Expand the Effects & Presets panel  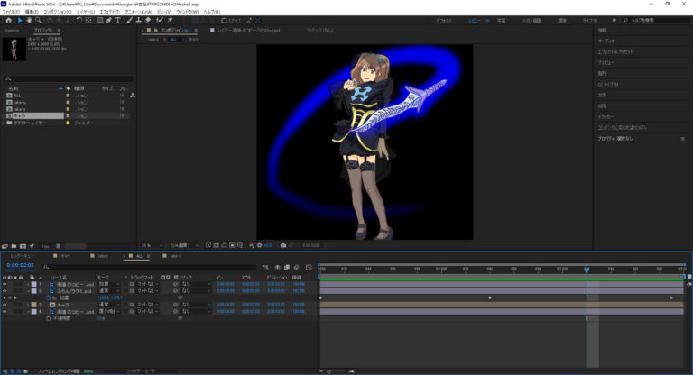pyautogui.click(x=615, y=51)
